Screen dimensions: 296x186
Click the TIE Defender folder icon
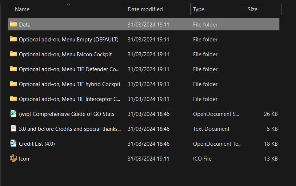(x=13, y=69)
